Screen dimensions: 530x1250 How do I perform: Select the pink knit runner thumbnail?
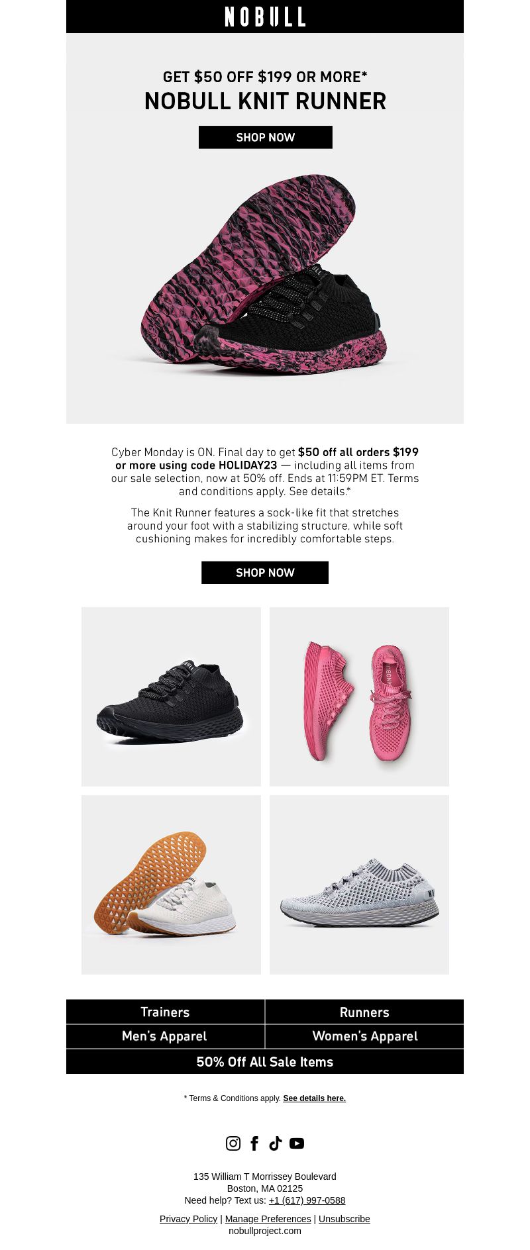point(359,697)
